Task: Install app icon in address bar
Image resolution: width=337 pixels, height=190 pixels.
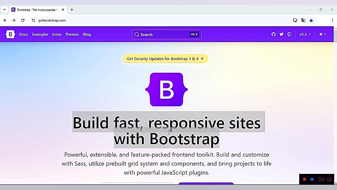Action: click(x=295, y=20)
